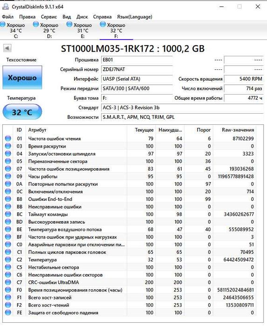
Task: Click status orb for Защита от свободного падения
Action: click(8, 312)
